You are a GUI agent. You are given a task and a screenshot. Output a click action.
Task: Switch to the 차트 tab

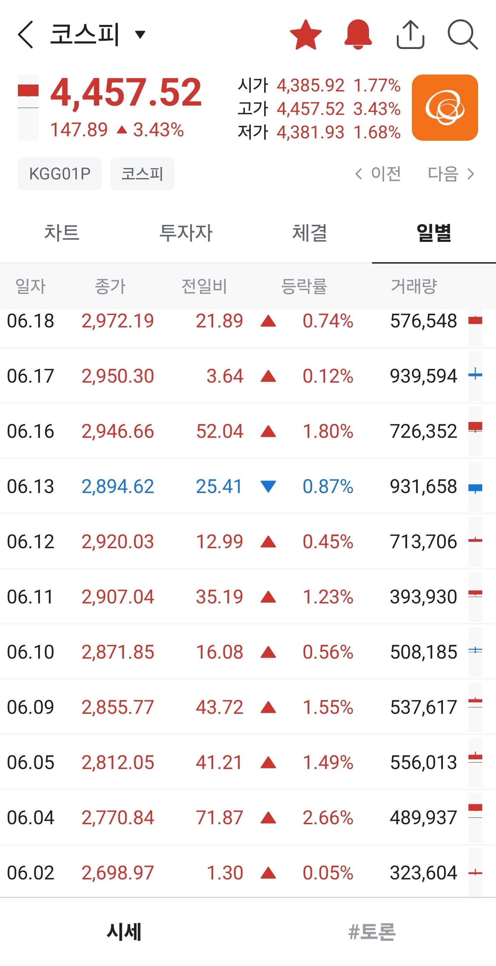(x=62, y=233)
